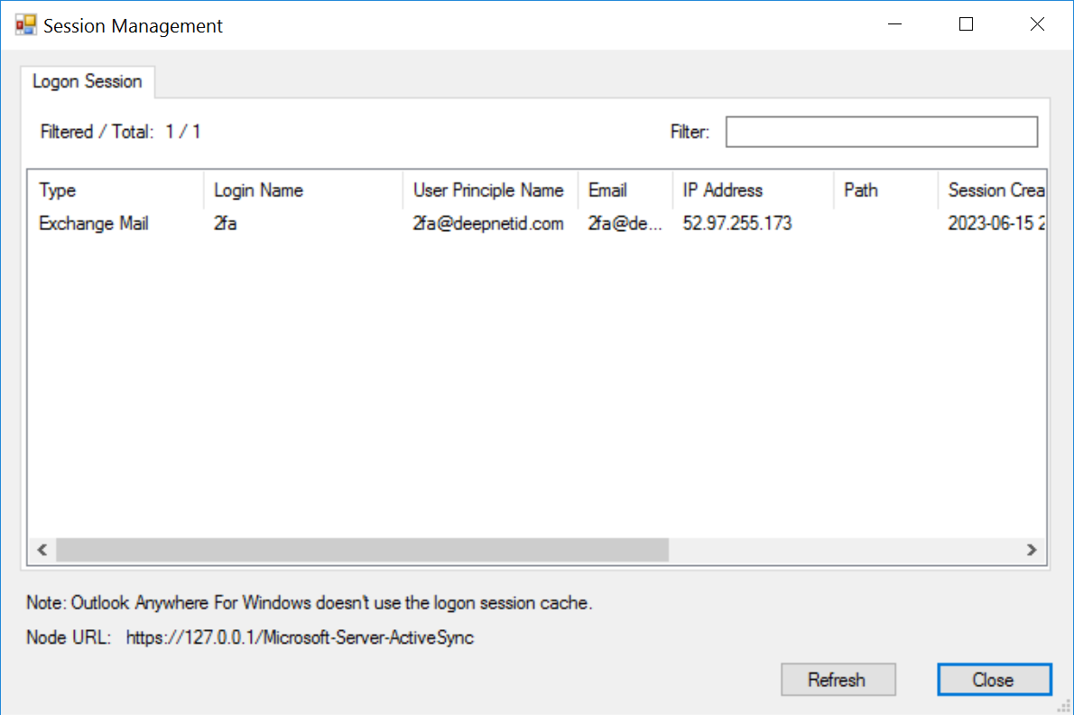
Task: Click the 2fa@deepnetid.com principal name cell
Action: [x=488, y=224]
